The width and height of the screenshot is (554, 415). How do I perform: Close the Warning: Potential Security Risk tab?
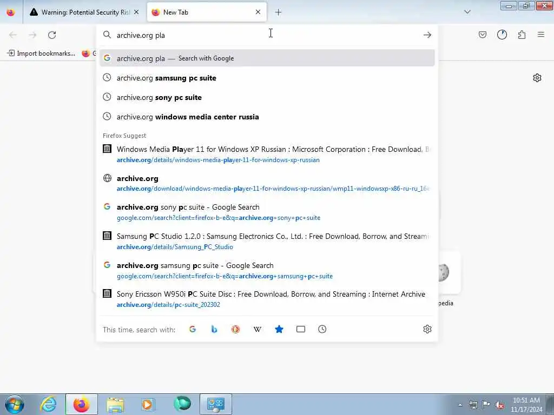point(136,12)
